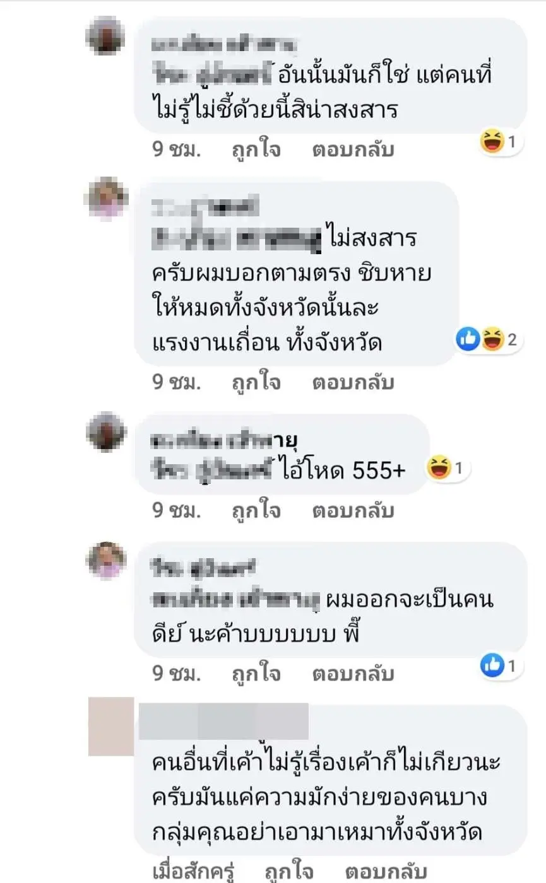
Task: Click ถูกใจ under the ผมออกจะเป็นคนดีย์ comment
Action: [256, 673]
